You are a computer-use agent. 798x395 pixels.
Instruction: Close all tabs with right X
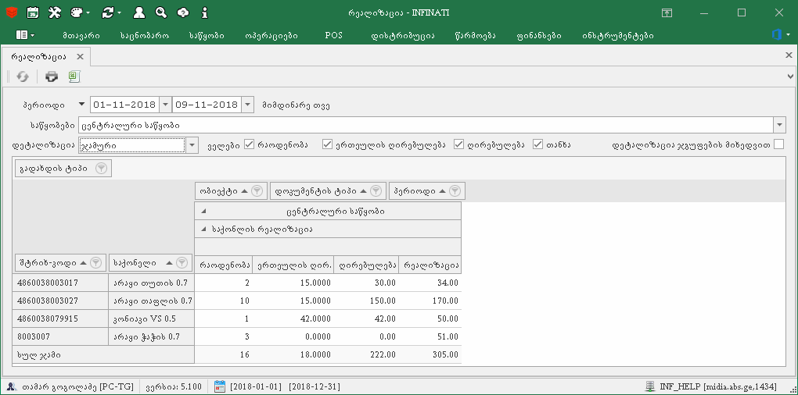click(789, 55)
